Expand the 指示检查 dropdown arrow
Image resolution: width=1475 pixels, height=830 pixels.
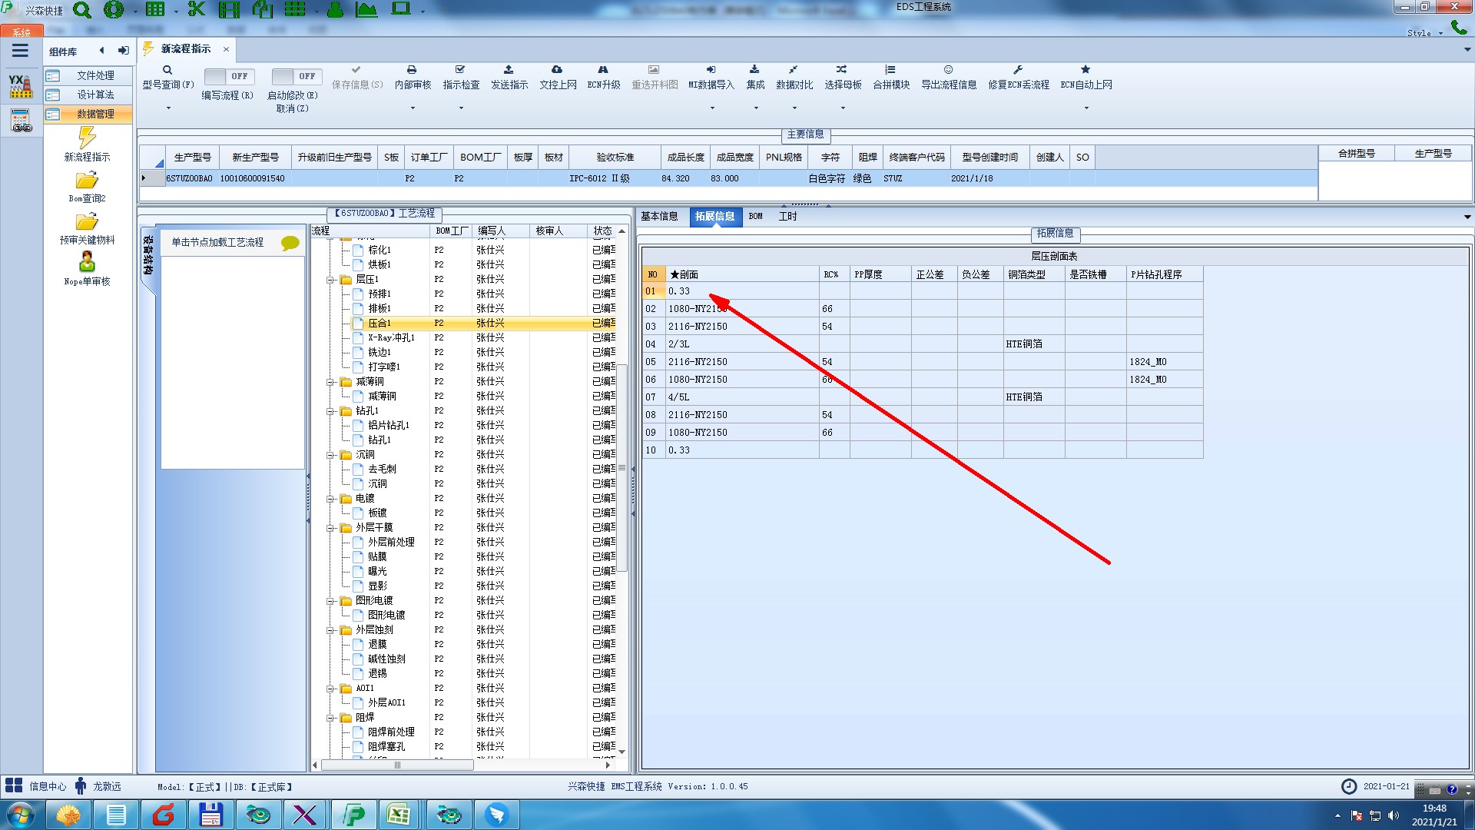click(461, 108)
